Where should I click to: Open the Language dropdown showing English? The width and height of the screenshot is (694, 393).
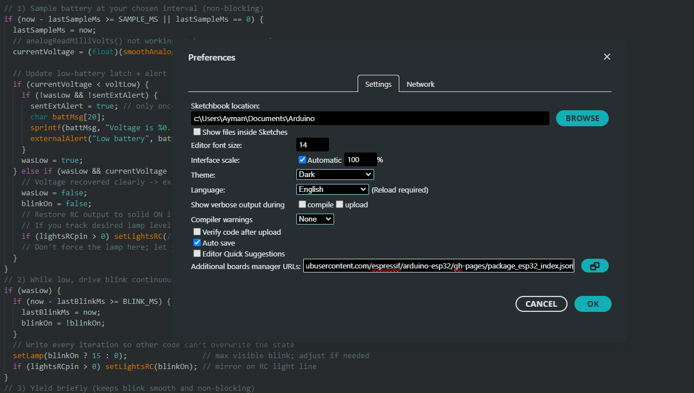tap(332, 189)
